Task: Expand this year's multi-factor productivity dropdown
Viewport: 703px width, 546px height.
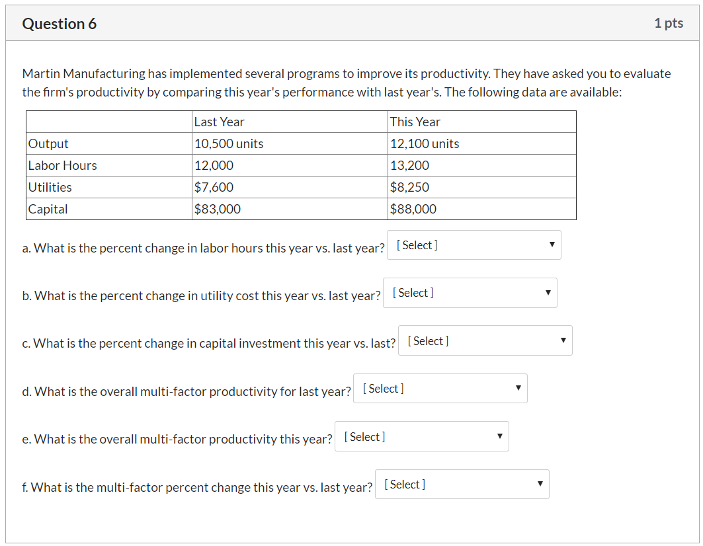Action: coord(421,437)
